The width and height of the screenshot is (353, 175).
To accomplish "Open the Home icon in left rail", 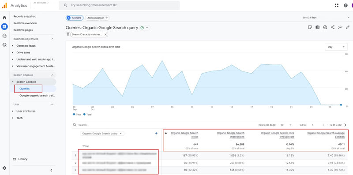I will point(4,18).
